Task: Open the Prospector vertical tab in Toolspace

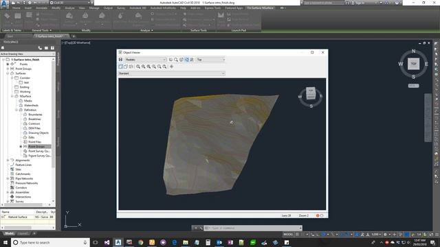Action: click(58, 59)
